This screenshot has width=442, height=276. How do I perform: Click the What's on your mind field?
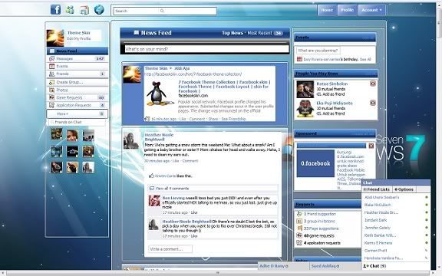click(206, 49)
